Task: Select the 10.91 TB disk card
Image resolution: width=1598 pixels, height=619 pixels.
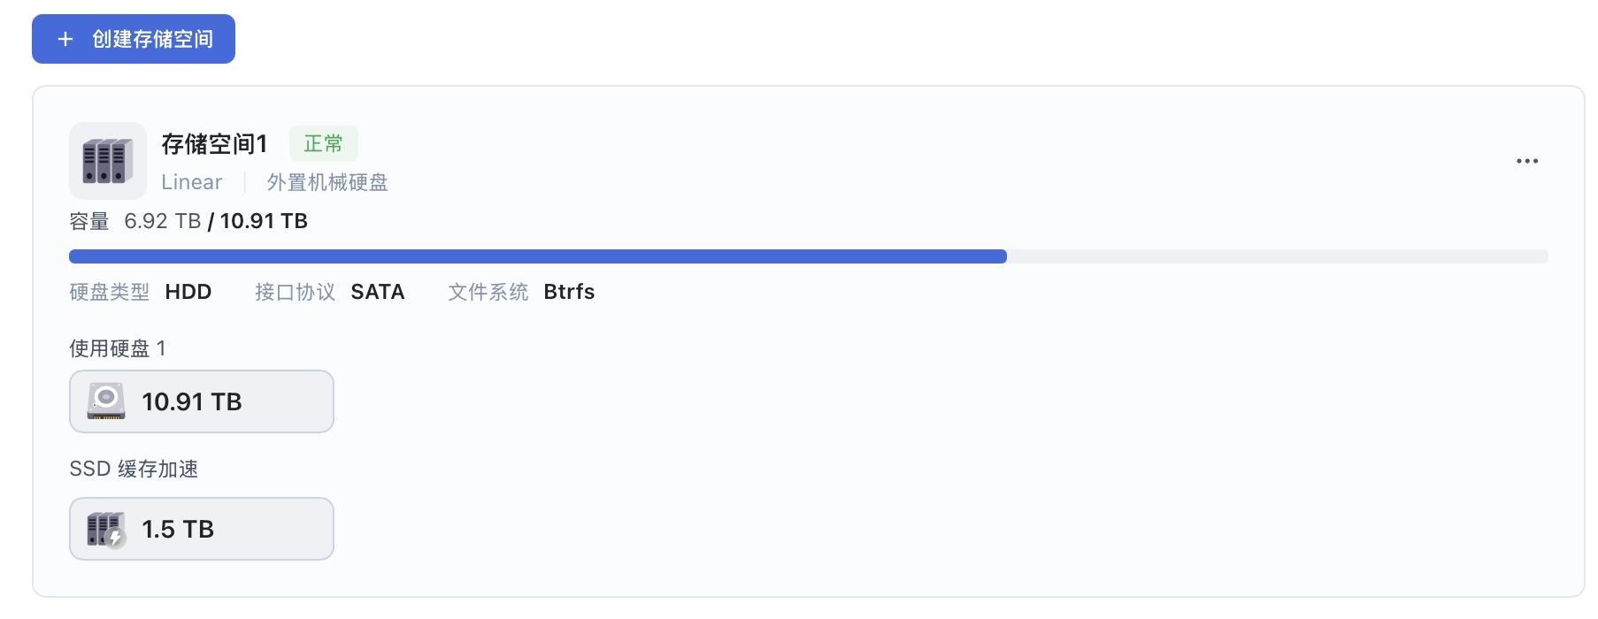Action: coord(202,401)
